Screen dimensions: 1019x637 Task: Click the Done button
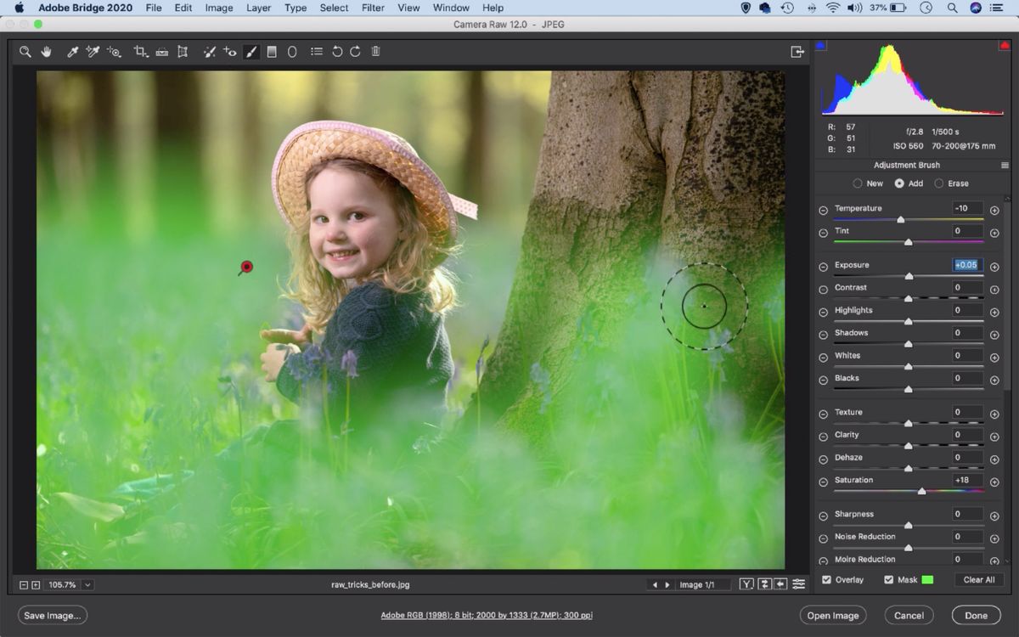[x=977, y=616]
